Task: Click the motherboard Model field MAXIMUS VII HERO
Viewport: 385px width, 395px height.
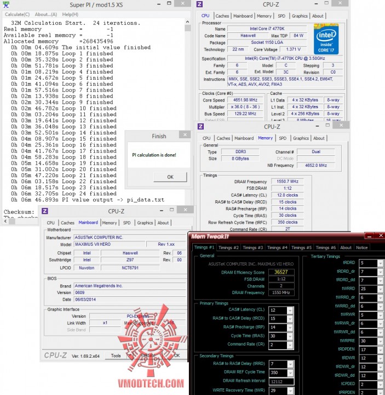Action: (110, 244)
